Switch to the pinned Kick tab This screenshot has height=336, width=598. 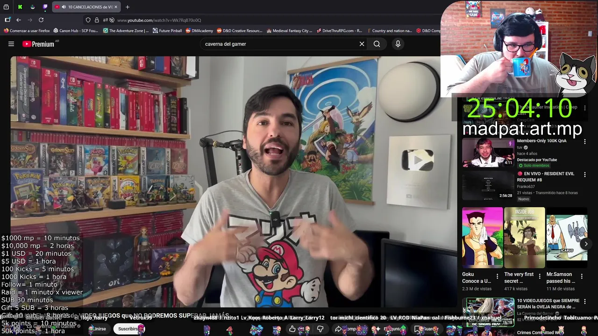[20, 7]
